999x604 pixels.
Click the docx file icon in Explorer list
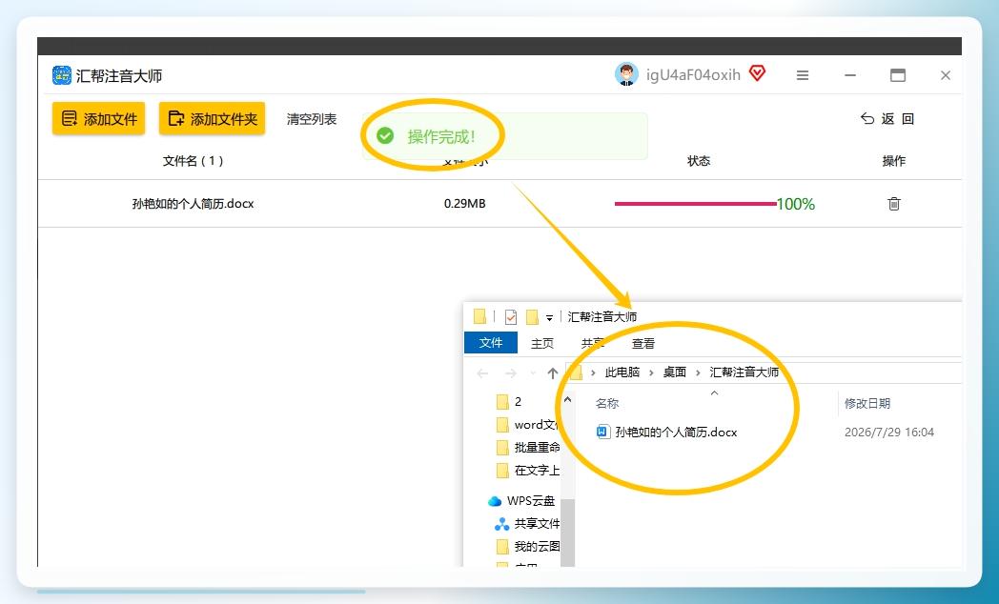tap(602, 433)
